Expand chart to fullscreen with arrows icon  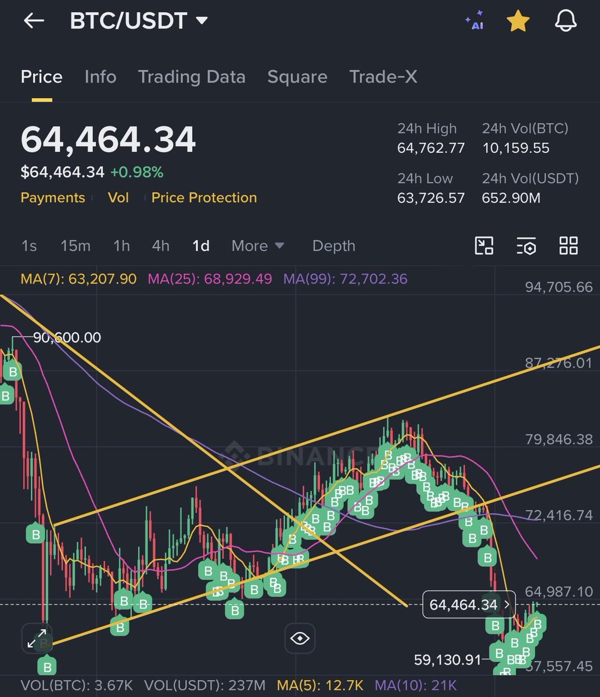[x=37, y=638]
